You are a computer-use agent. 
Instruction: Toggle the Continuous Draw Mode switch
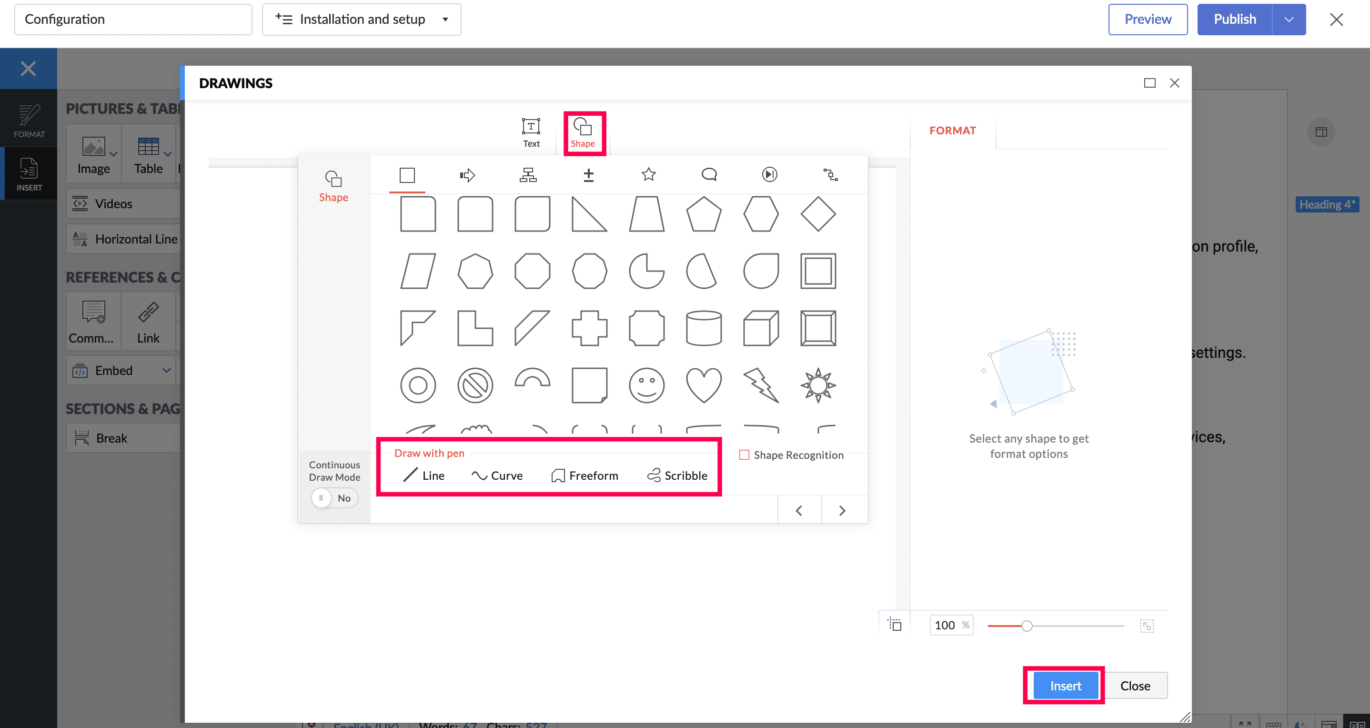334,498
